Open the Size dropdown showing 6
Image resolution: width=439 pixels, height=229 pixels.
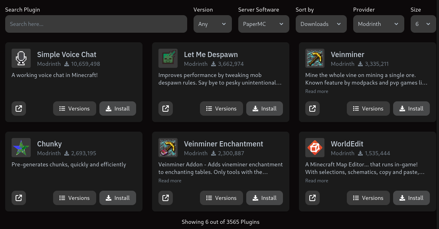(x=423, y=24)
